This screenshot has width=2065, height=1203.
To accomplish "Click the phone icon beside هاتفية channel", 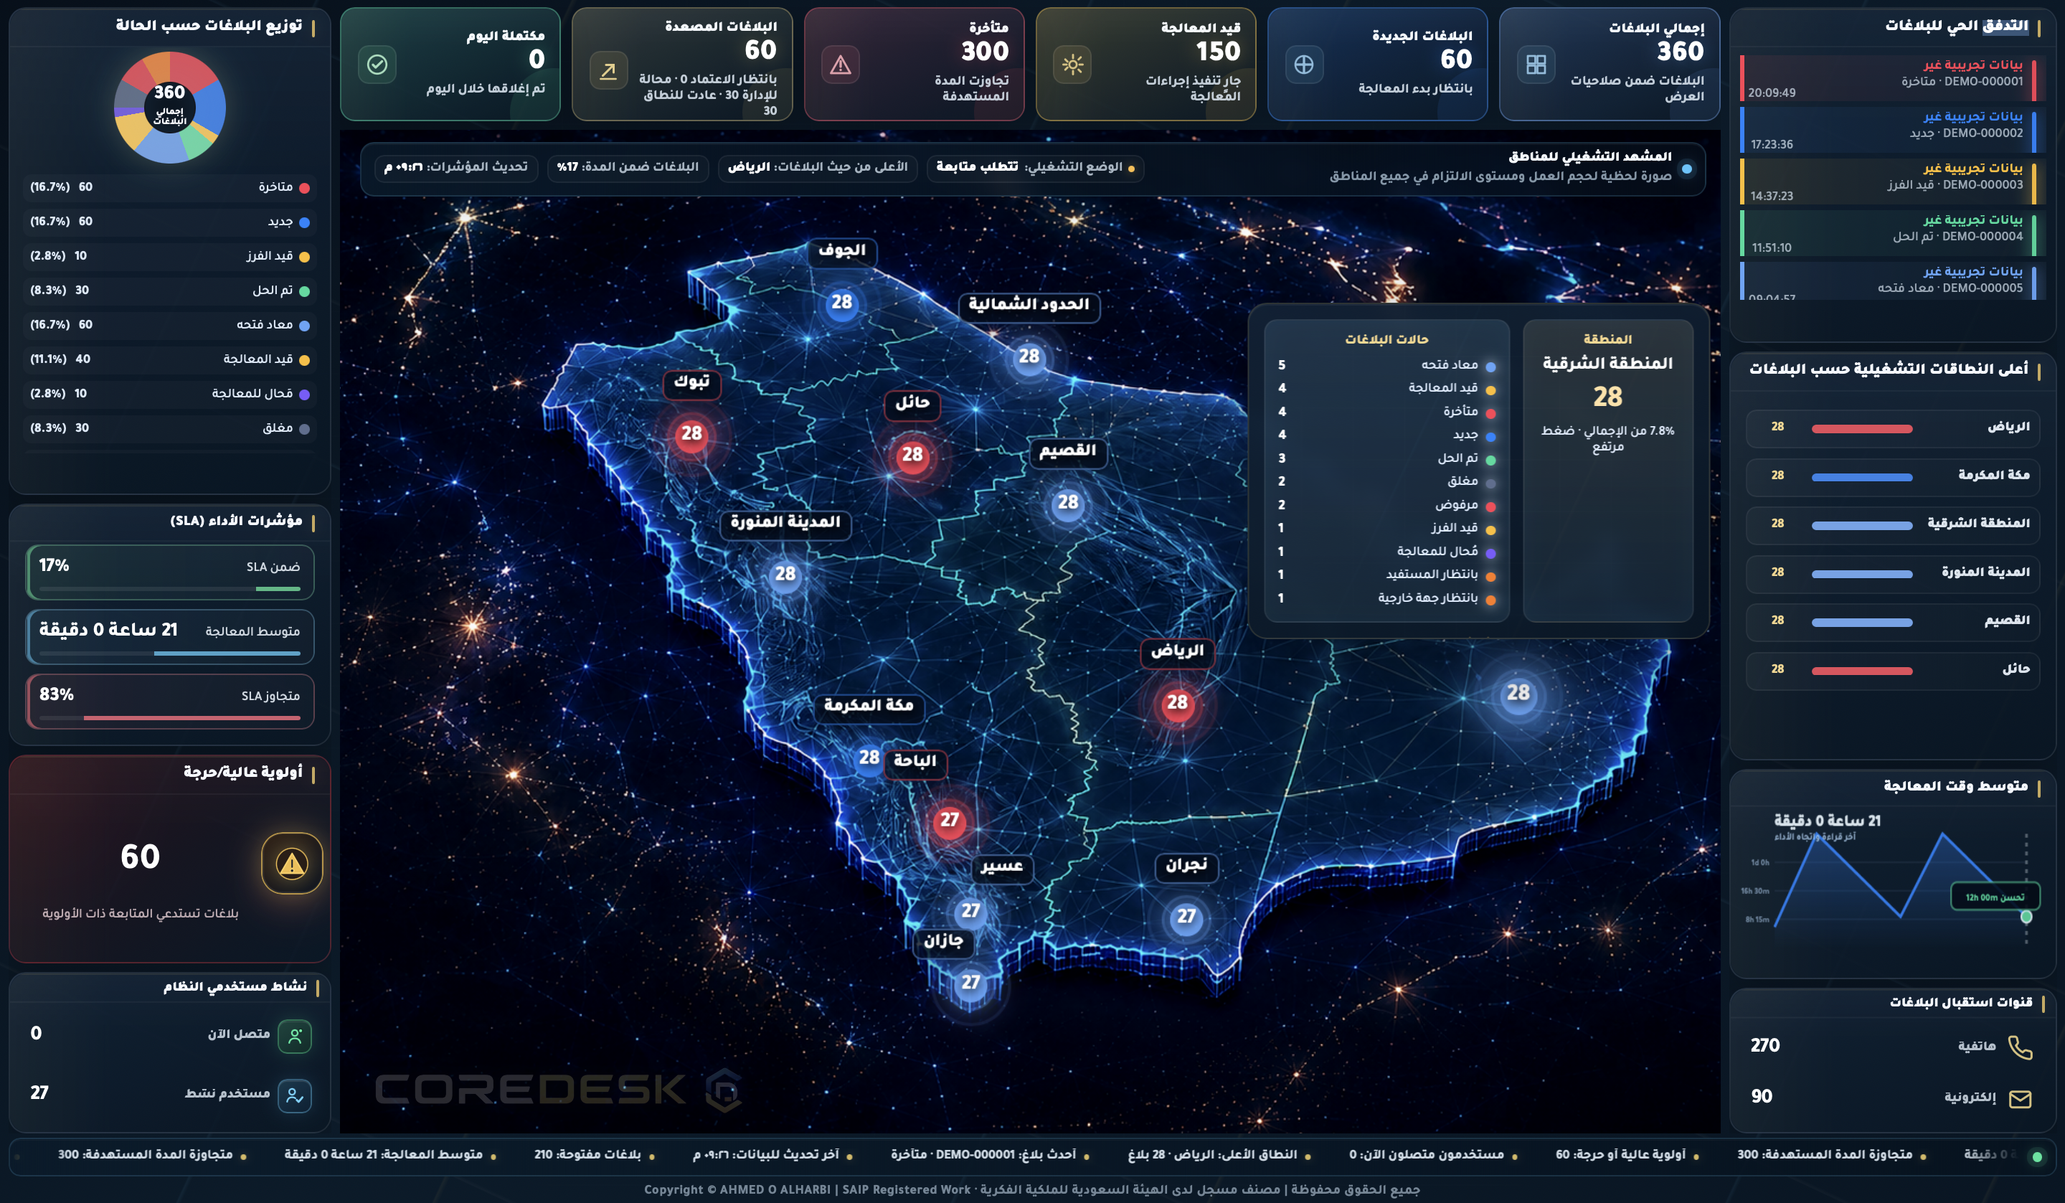I will (2020, 1047).
